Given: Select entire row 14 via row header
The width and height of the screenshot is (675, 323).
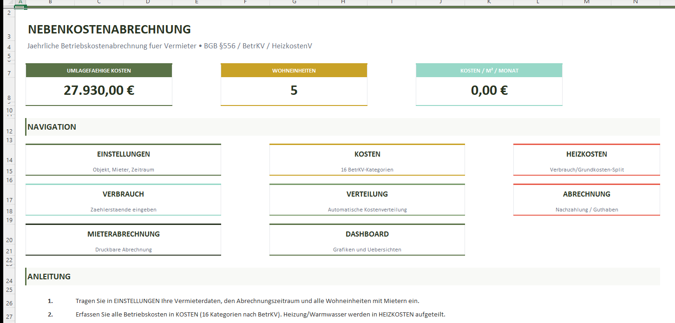Looking at the screenshot, I should tap(9, 159).
